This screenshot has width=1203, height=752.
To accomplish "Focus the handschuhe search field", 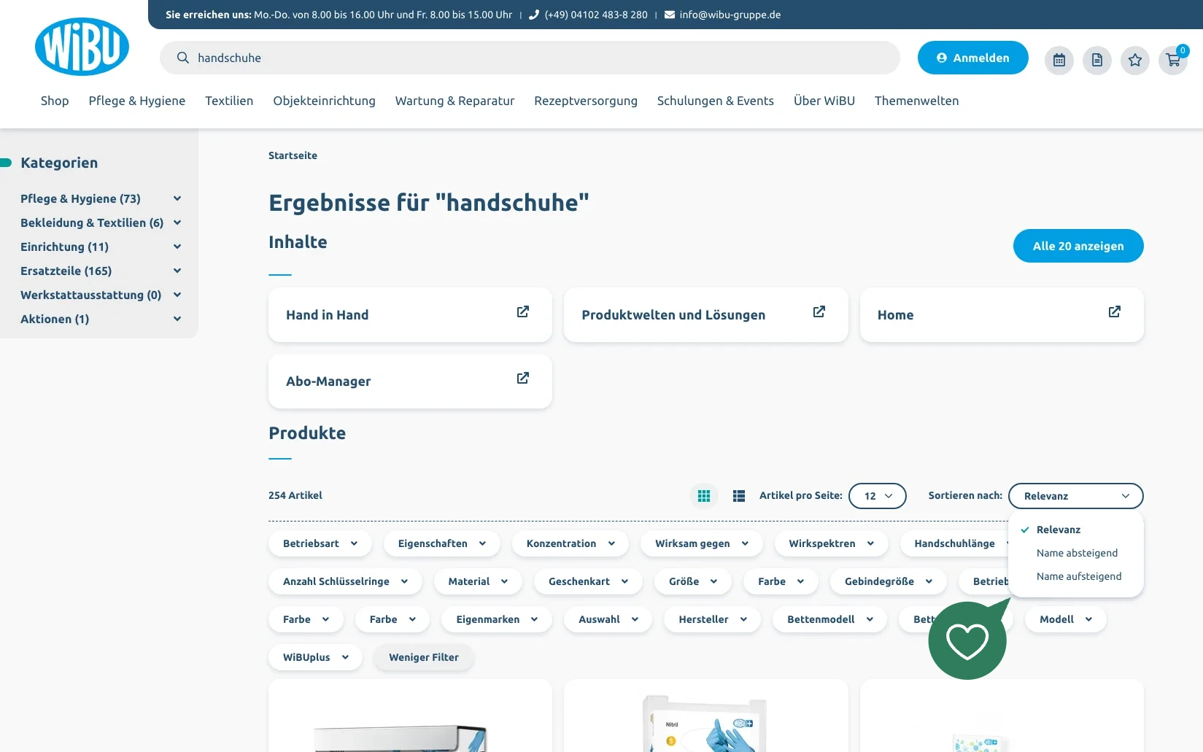I will [x=530, y=58].
